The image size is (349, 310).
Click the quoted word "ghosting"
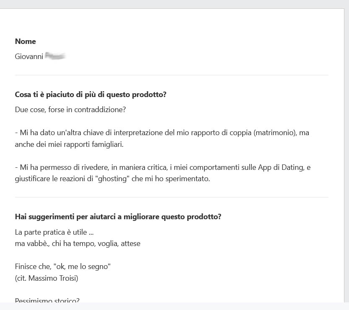[x=114, y=179]
